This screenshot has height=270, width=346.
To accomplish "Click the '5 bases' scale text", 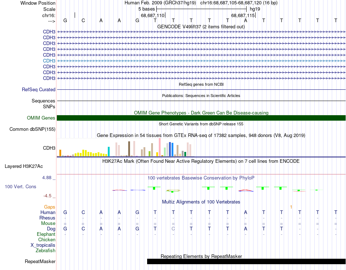I will (146, 9).
